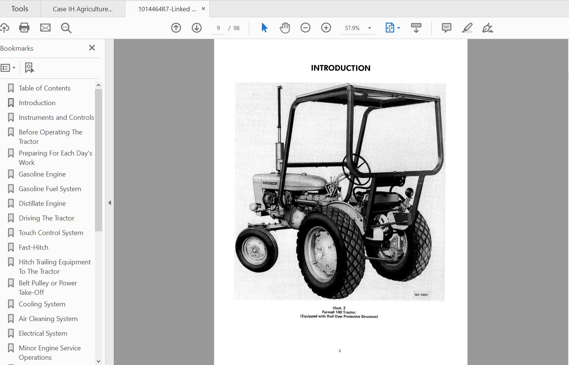Jump to the Gasoline Engine bookmark
Viewport: 569px width, 365px height.
click(42, 174)
